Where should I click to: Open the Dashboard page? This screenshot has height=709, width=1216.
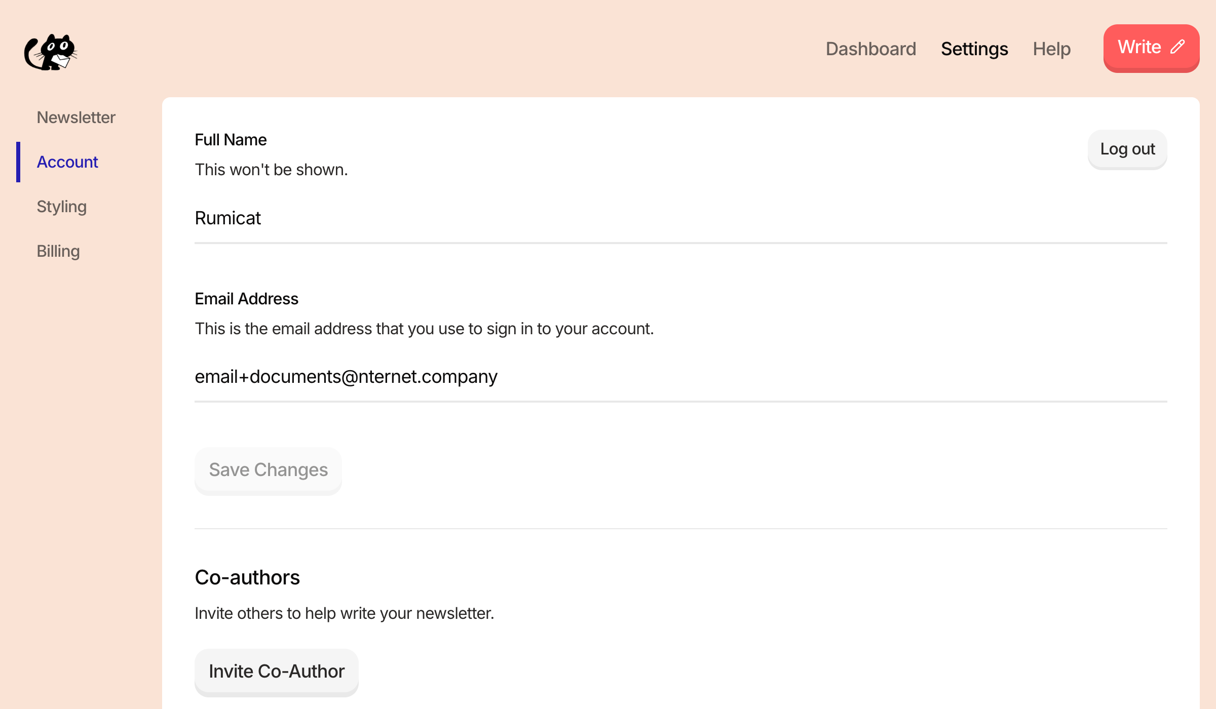click(870, 49)
